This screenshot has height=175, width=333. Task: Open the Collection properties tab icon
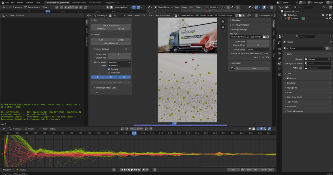point(279,74)
